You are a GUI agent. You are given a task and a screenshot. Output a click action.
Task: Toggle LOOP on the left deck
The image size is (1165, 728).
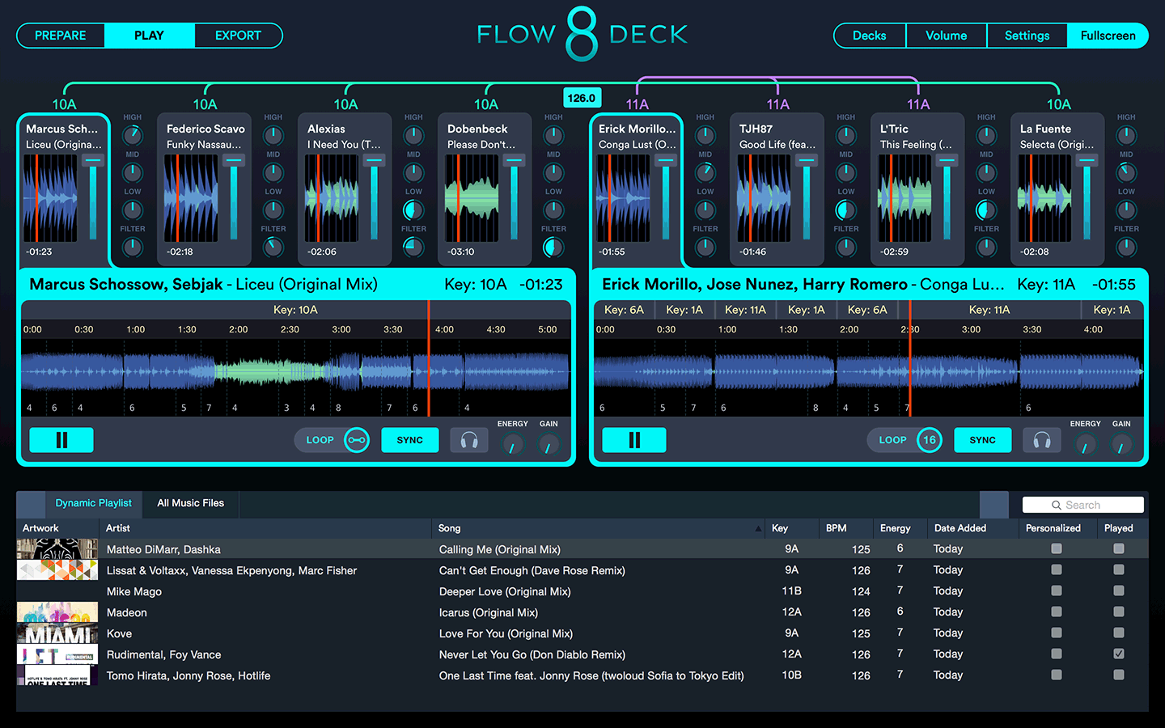[x=320, y=440]
